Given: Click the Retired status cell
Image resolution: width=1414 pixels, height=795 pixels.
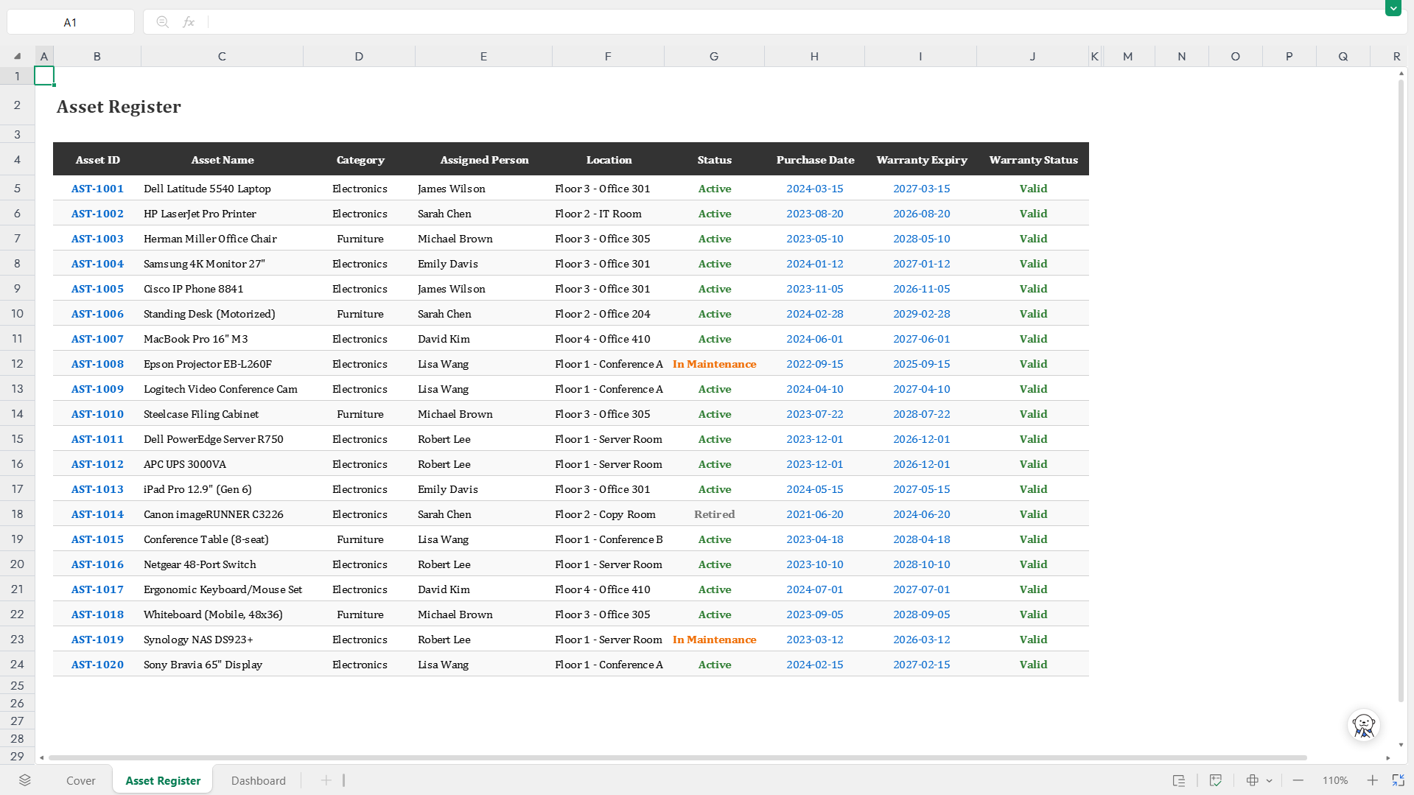Looking at the screenshot, I should [x=714, y=514].
